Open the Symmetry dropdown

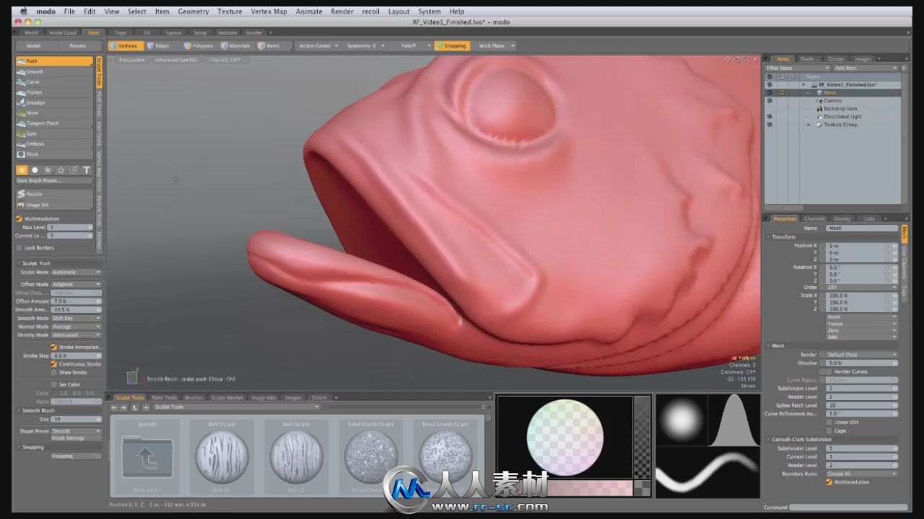[364, 45]
